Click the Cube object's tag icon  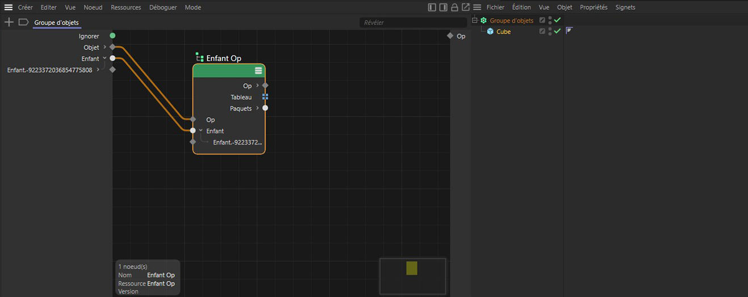point(569,31)
